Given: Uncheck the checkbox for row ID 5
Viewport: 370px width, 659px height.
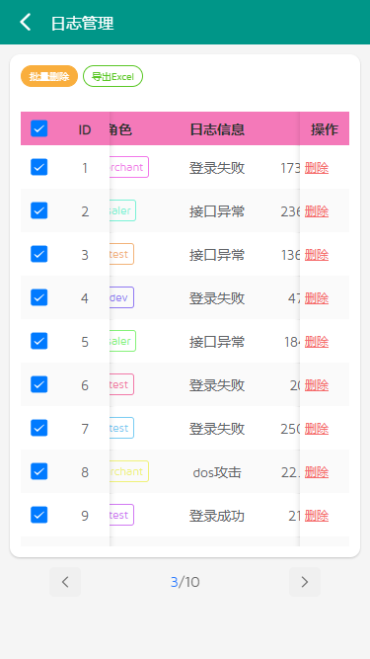Looking at the screenshot, I should tap(39, 341).
